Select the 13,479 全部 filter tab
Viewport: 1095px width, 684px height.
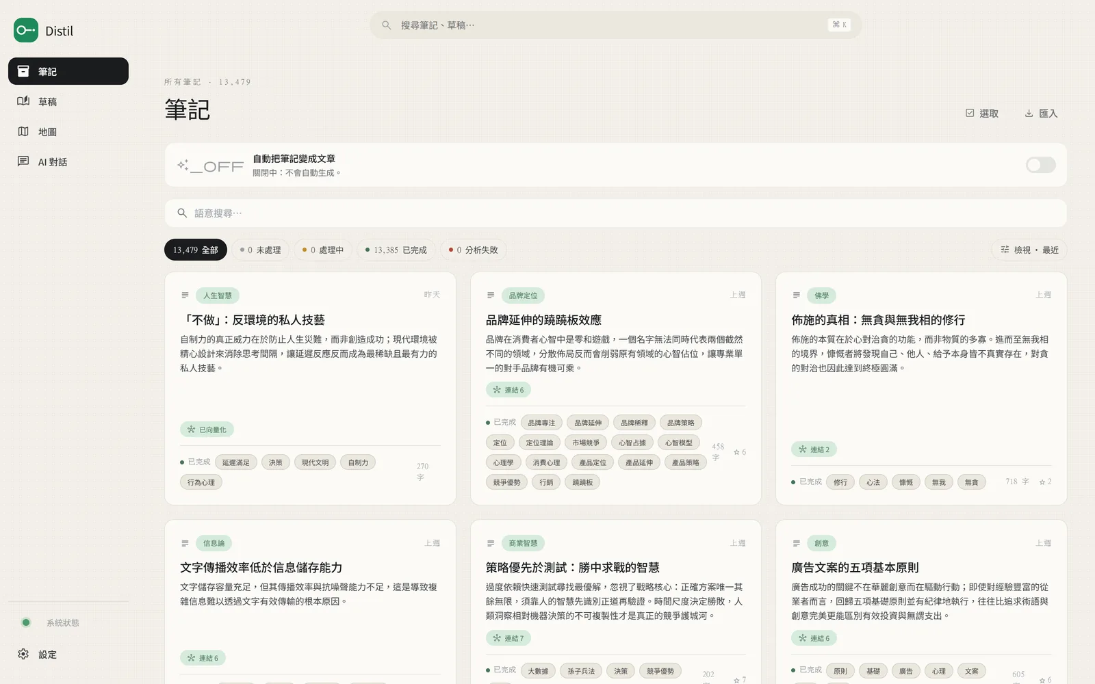195,250
